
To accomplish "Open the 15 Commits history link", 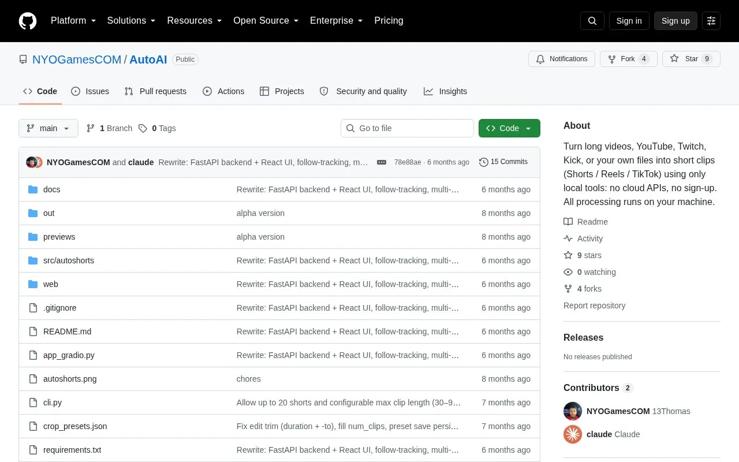I will pyautogui.click(x=503, y=162).
